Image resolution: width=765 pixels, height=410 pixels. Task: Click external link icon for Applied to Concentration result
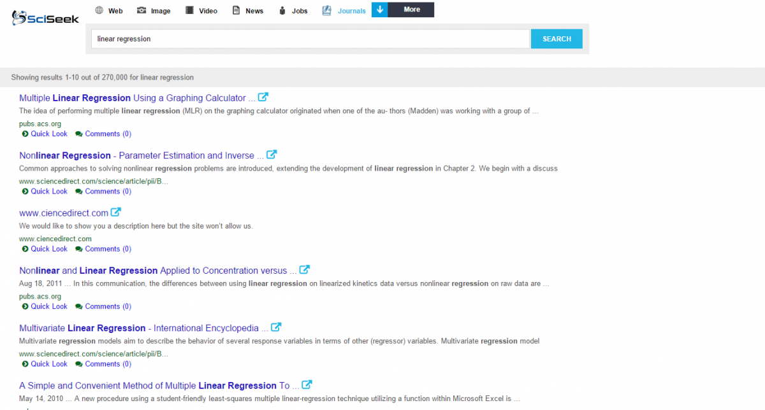(305, 270)
